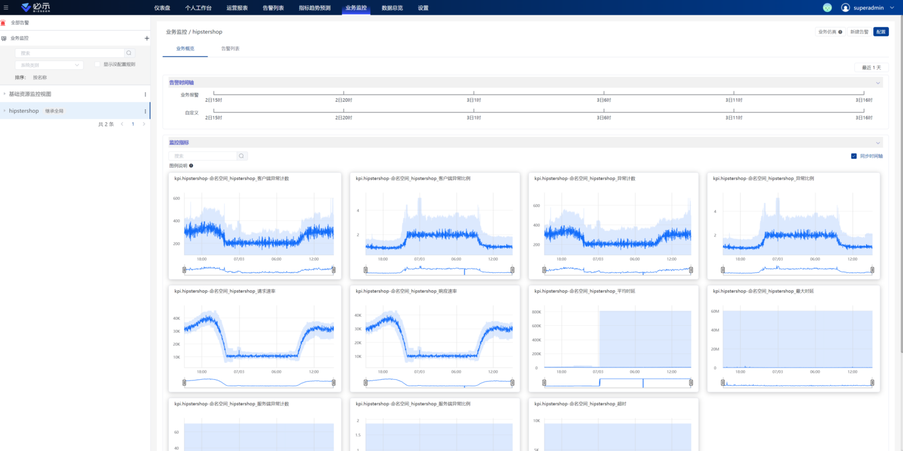Click the info badge on 业务仿真 button
Viewport: 903px width, 451px height.
(840, 31)
